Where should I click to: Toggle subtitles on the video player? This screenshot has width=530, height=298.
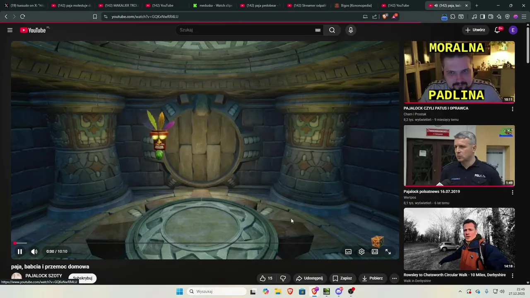point(349,251)
